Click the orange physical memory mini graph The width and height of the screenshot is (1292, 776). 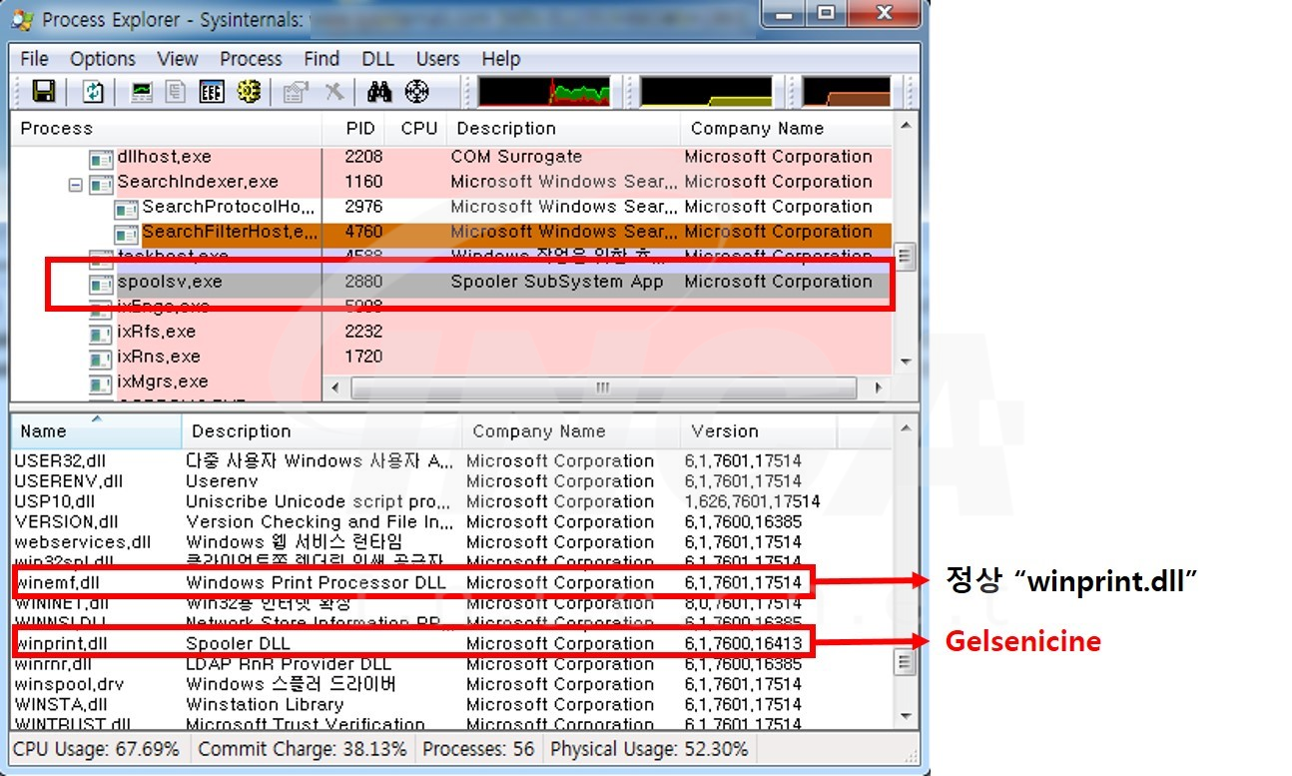click(x=846, y=92)
